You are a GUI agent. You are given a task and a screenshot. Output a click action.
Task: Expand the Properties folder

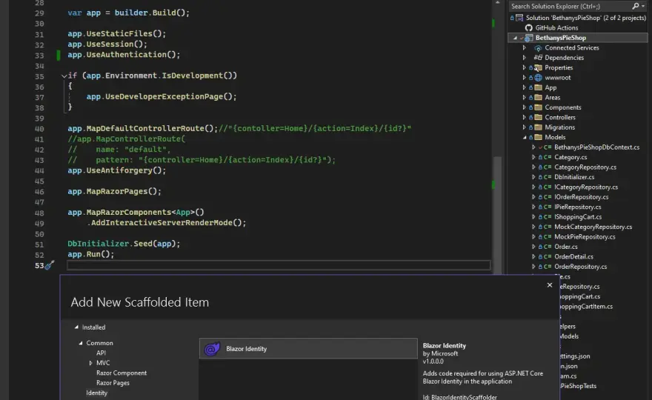pyautogui.click(x=525, y=67)
